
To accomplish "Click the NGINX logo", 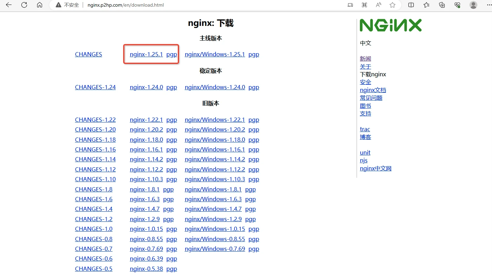I will 390,25.
